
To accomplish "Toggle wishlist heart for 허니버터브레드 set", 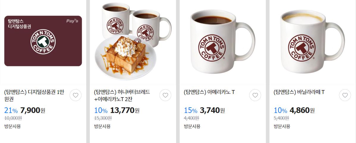I will 165,95.
